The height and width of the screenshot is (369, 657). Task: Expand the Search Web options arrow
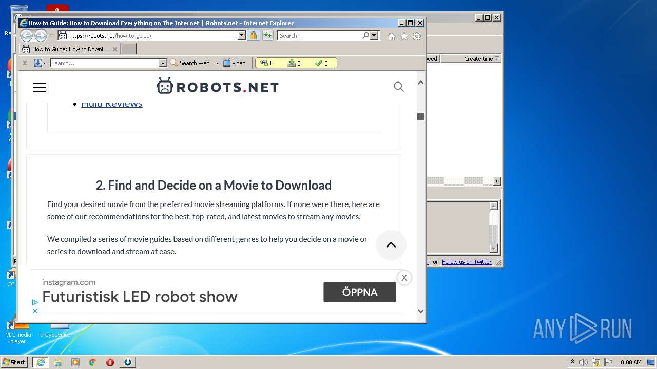coord(217,63)
